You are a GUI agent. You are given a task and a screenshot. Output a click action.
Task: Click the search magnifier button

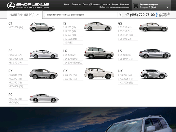click(120, 15)
